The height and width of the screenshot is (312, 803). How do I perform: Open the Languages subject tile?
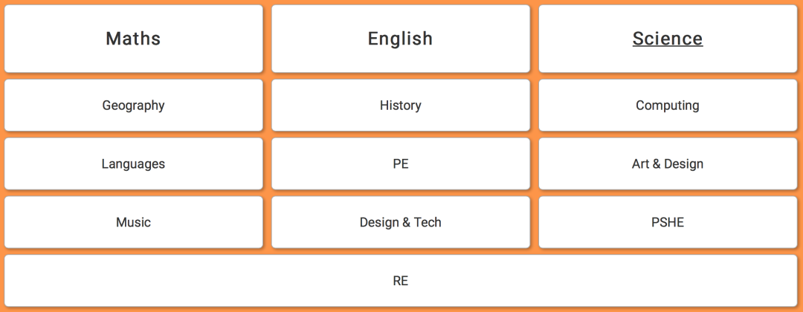click(134, 163)
